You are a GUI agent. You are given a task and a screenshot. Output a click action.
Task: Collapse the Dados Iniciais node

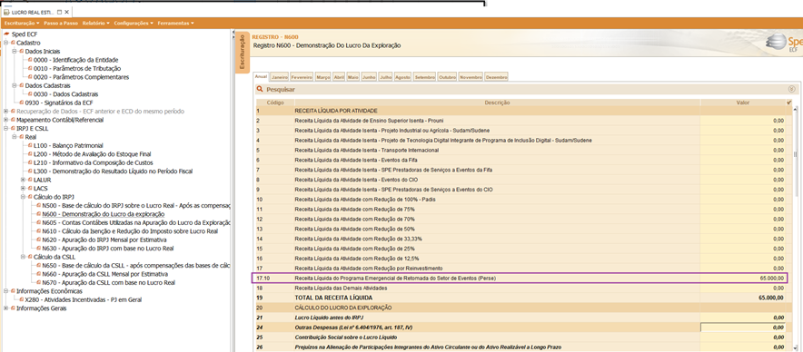pos(15,51)
